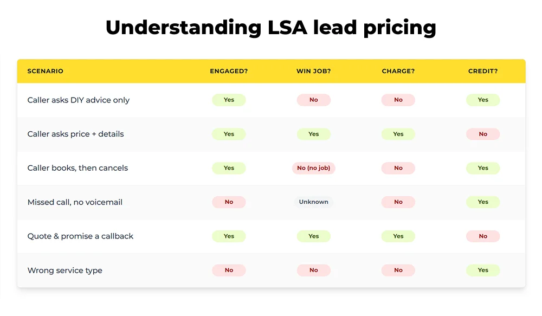Select the 'Missed call, no voicemail' scenario
The height and width of the screenshot is (316, 542).
coord(75,202)
